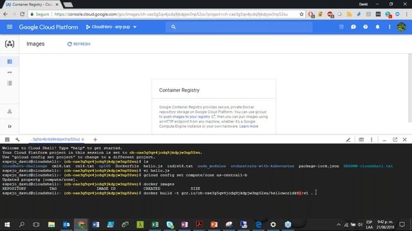Image resolution: width=412 pixels, height=231 pixels.
Task: Launch the Cloud Shell code editor pencil
Action: [x=348, y=140]
